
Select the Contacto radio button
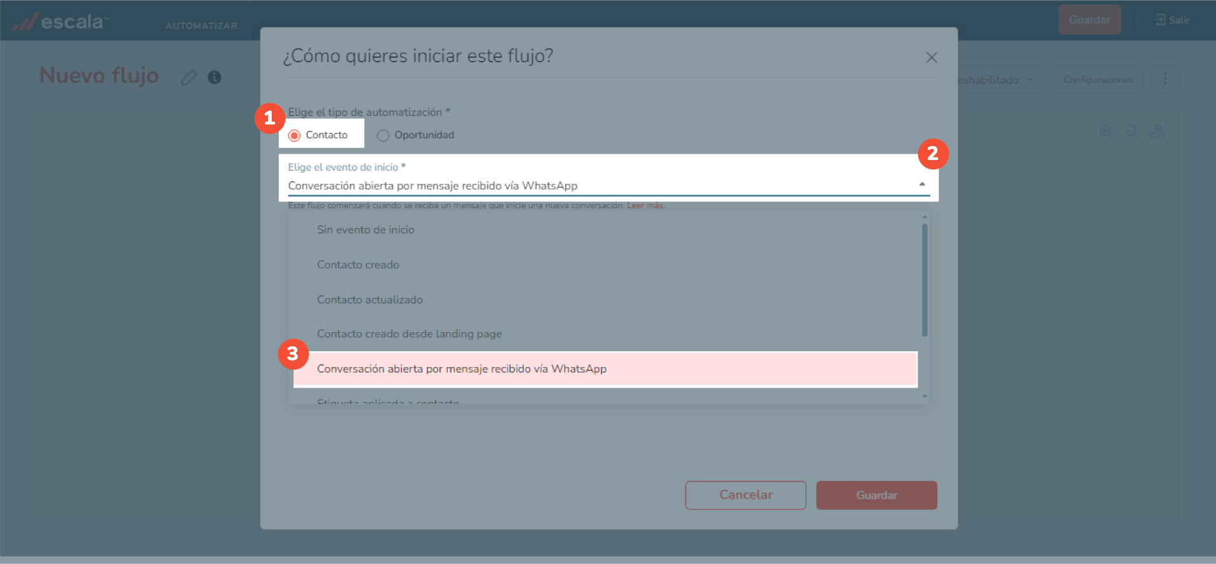coord(295,135)
